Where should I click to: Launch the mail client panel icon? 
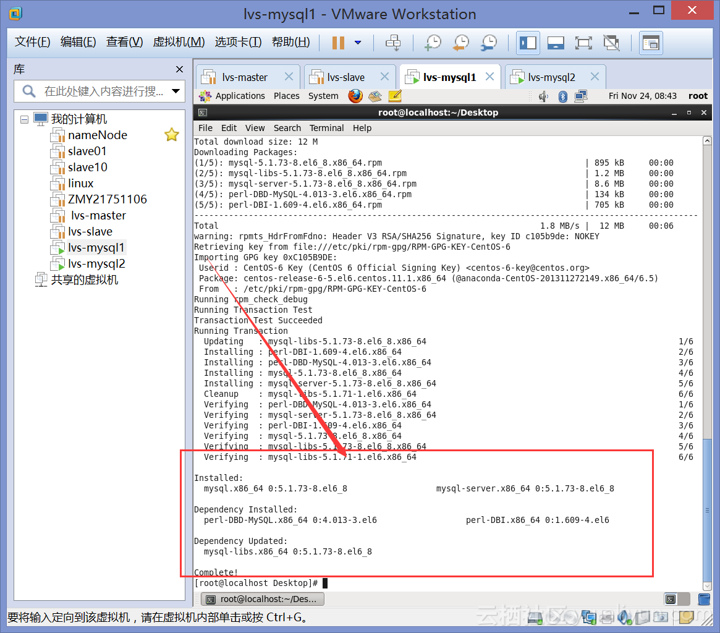375,96
